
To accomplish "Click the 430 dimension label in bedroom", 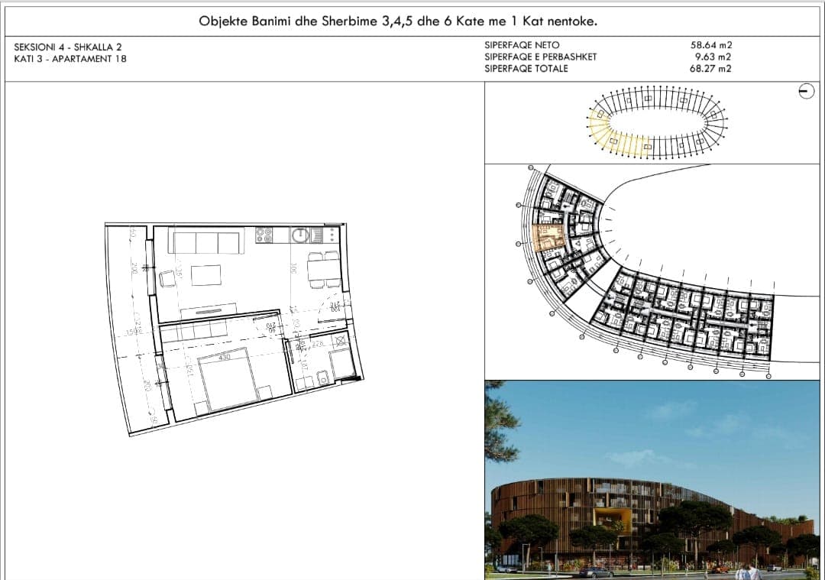I will coord(225,358).
